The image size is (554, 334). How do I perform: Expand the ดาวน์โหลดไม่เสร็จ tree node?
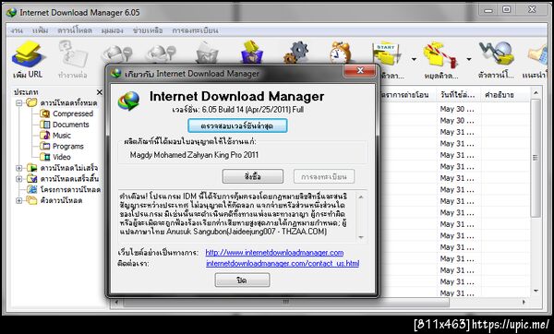point(19,168)
